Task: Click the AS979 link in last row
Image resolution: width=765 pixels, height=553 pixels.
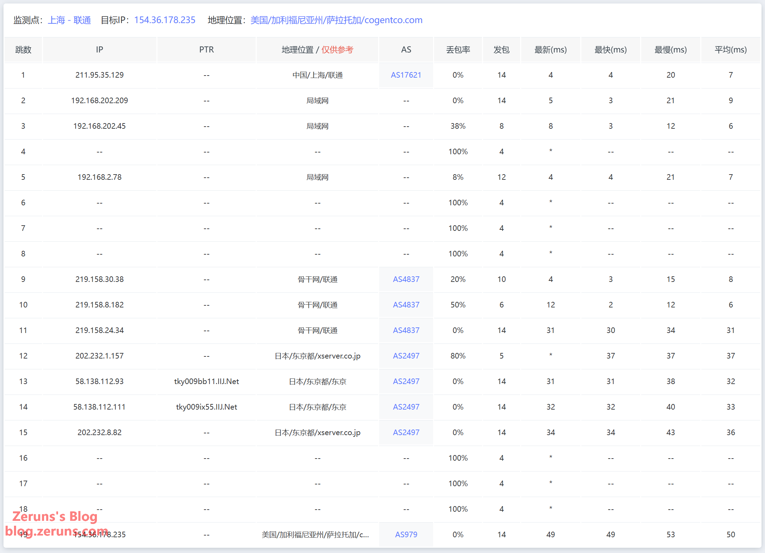Action: click(406, 534)
